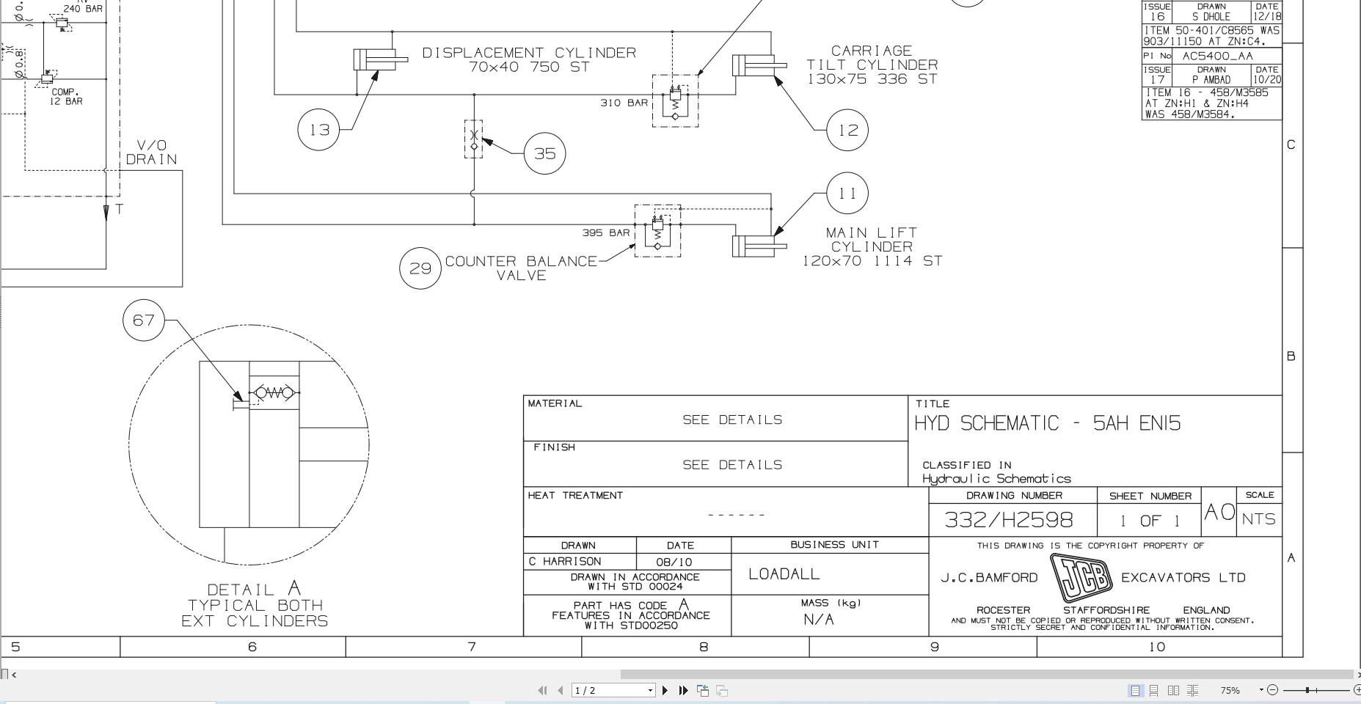Viewport: 1361px width, 704px height.
Task: Click the title HYD SCHEMATIC - 5AH EN15
Action: [x=1048, y=423]
